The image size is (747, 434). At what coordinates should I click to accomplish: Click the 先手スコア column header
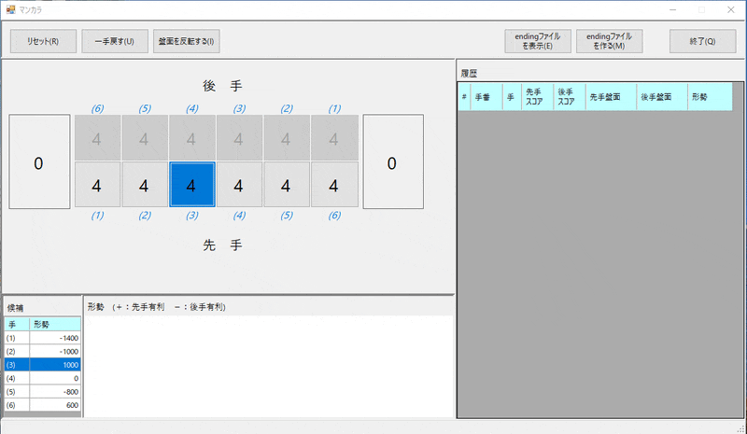point(538,97)
